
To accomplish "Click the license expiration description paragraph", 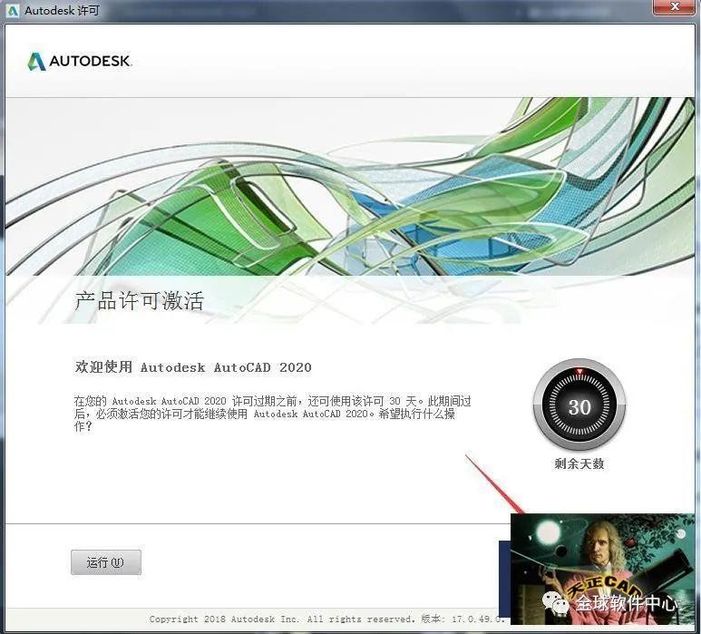I will click(272, 414).
